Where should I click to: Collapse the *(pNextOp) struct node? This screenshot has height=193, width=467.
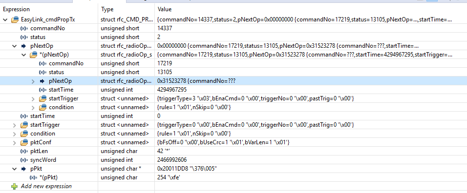click(23, 55)
